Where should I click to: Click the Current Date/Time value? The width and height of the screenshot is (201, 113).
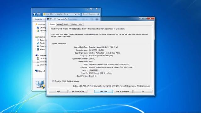coord(103,47)
